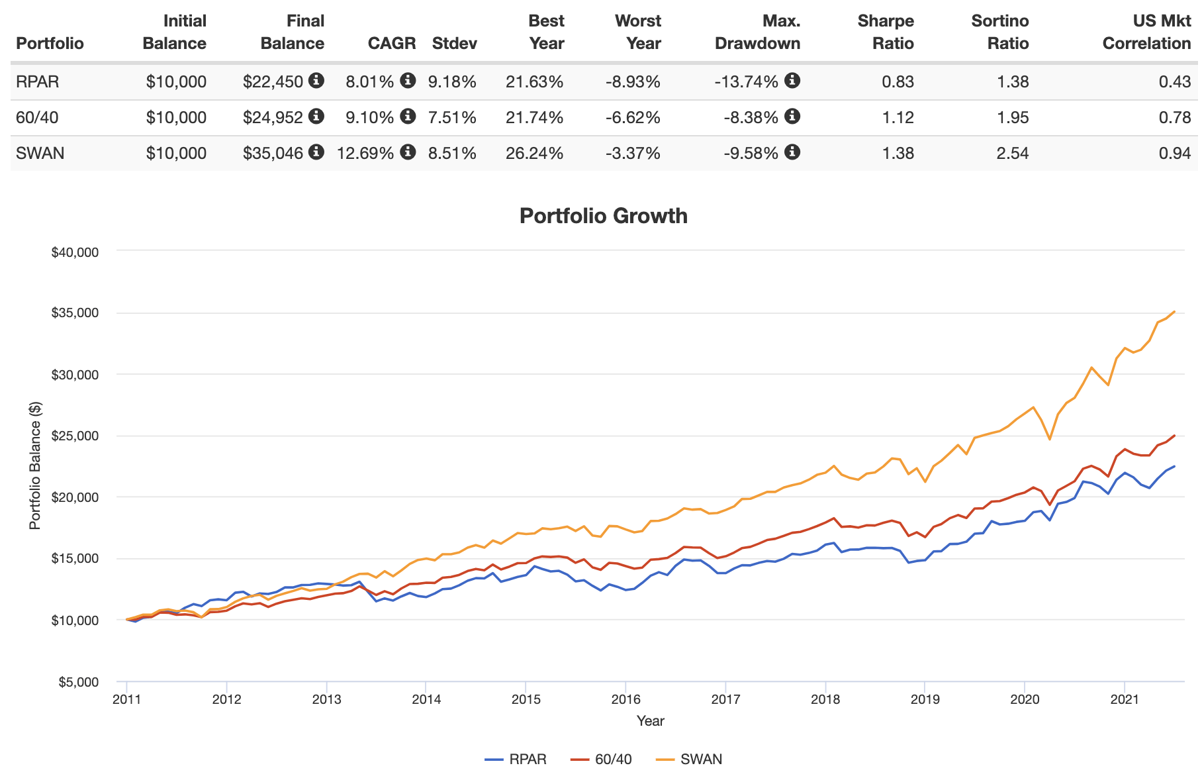Open the 60/40 Max Drawdown info tooltip
The height and width of the screenshot is (784, 1202).
point(793,117)
